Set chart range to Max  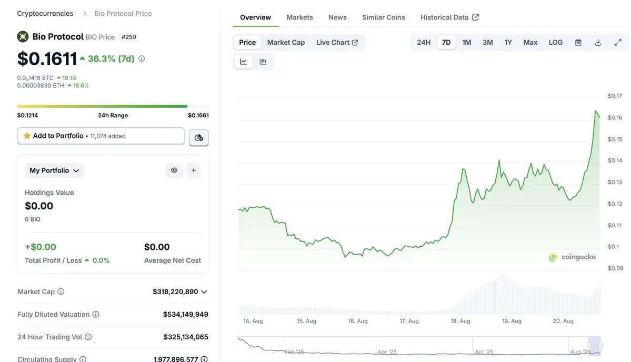point(530,42)
